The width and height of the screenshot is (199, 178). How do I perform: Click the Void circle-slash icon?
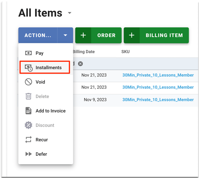tap(29, 82)
